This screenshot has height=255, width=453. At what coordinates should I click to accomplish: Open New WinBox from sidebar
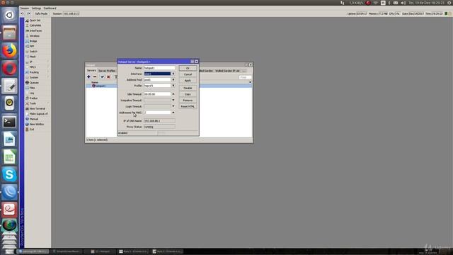[x=36, y=125]
